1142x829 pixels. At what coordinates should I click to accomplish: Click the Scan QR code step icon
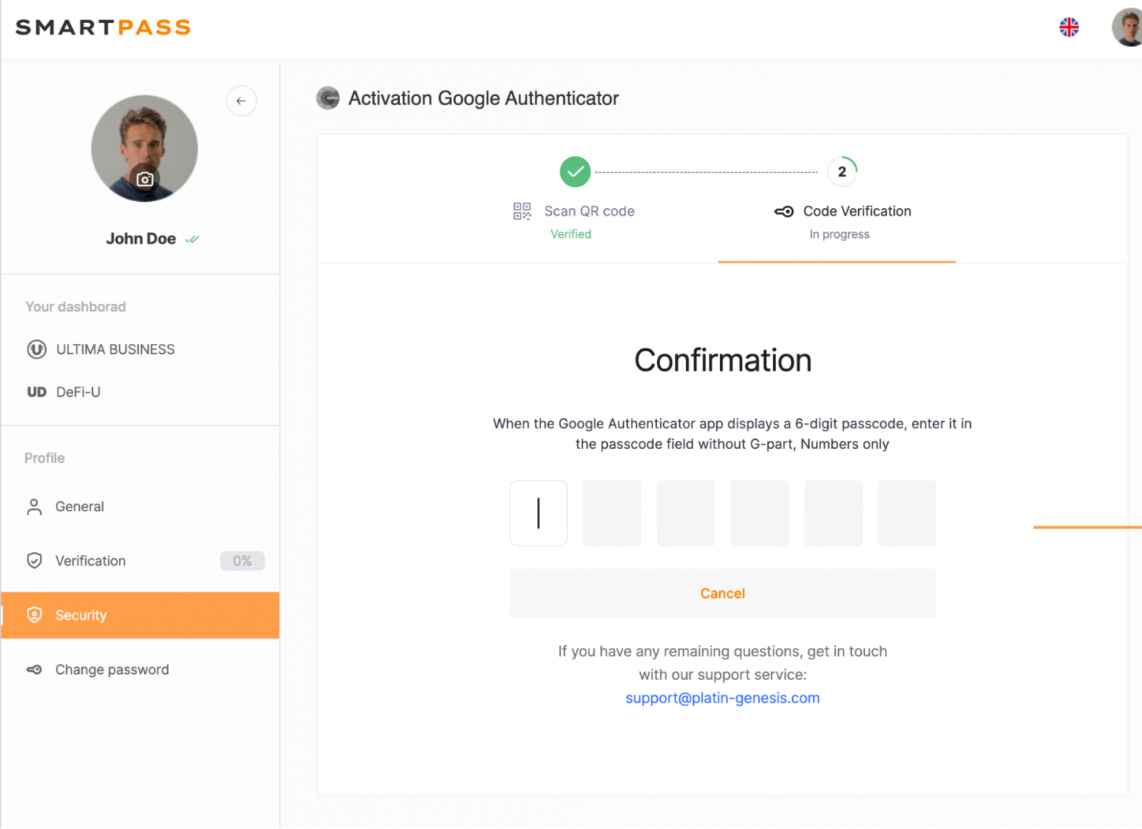[522, 211]
